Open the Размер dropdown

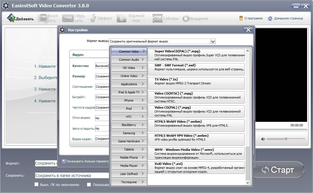click(x=102, y=76)
